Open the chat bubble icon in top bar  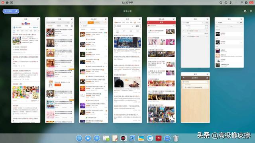click(7, 3)
